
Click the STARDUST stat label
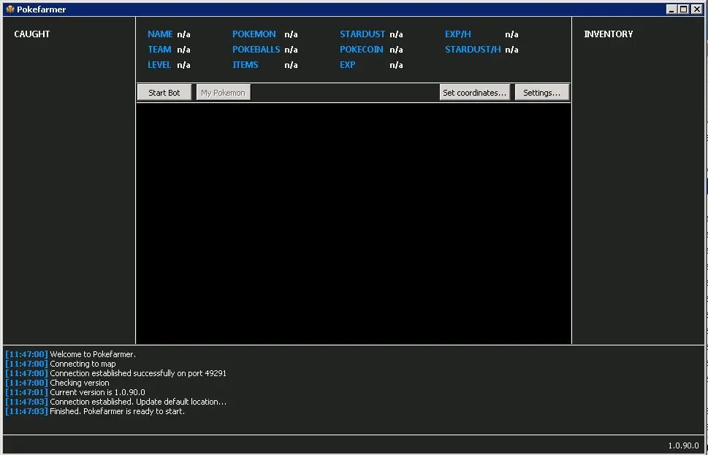(x=362, y=34)
